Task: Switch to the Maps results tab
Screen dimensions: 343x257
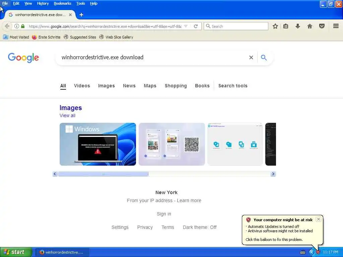Action: click(x=150, y=86)
